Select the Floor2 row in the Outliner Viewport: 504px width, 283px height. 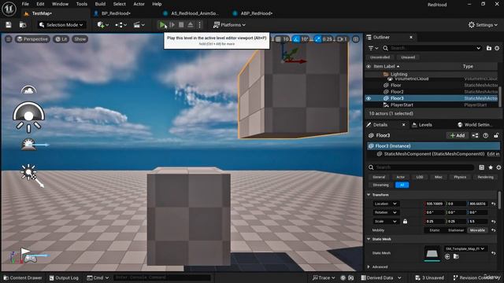(x=432, y=92)
